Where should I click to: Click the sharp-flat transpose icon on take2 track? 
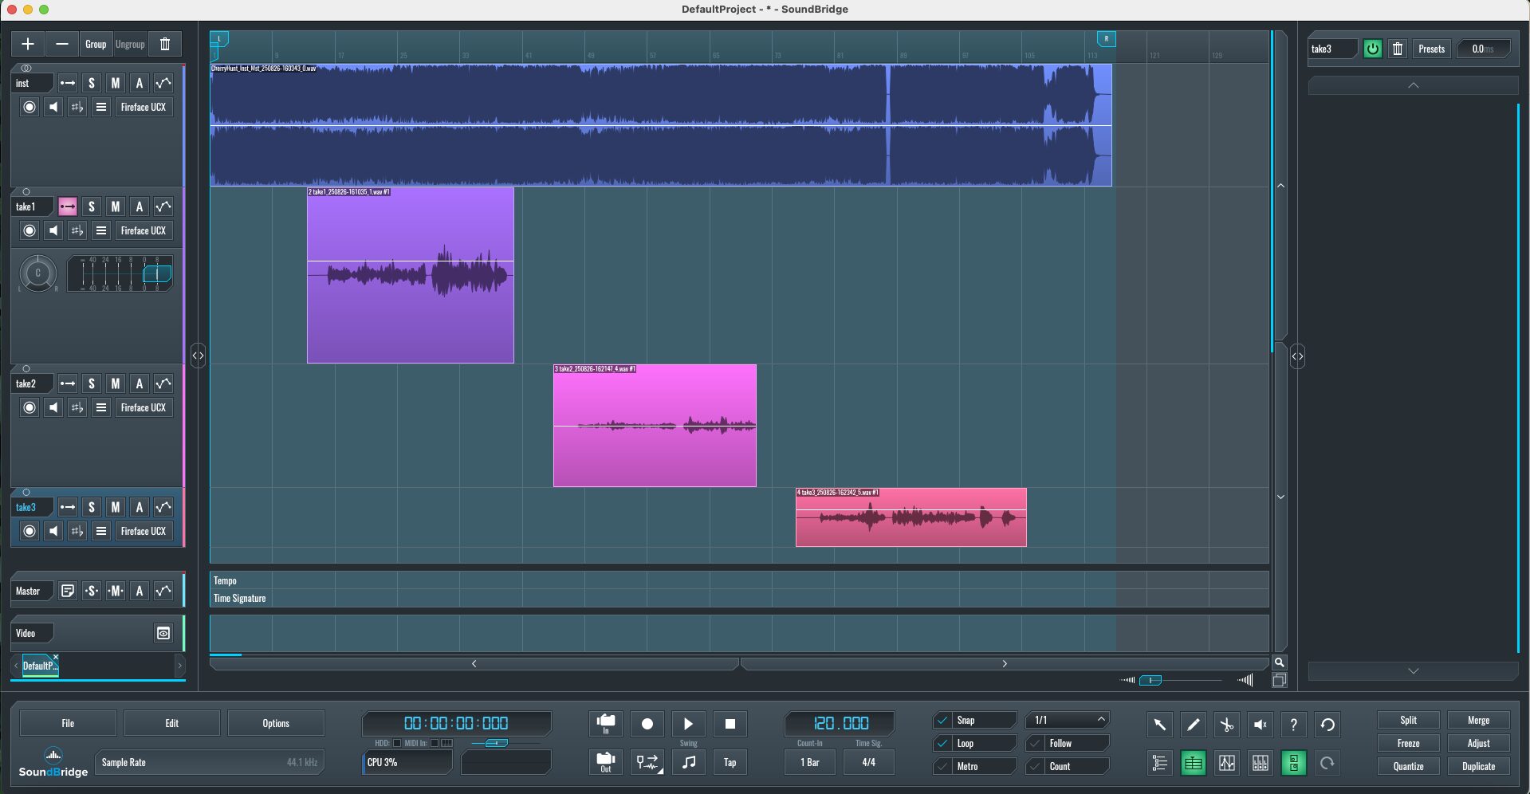click(x=77, y=407)
